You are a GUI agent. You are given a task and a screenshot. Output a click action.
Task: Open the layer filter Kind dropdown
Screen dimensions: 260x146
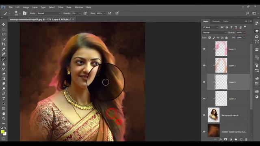point(210,27)
